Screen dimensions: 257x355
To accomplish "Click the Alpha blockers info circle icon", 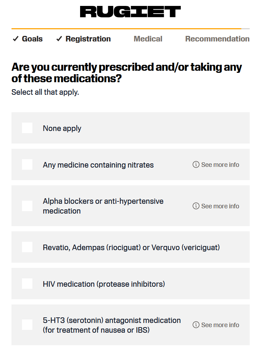I will click(x=196, y=206).
